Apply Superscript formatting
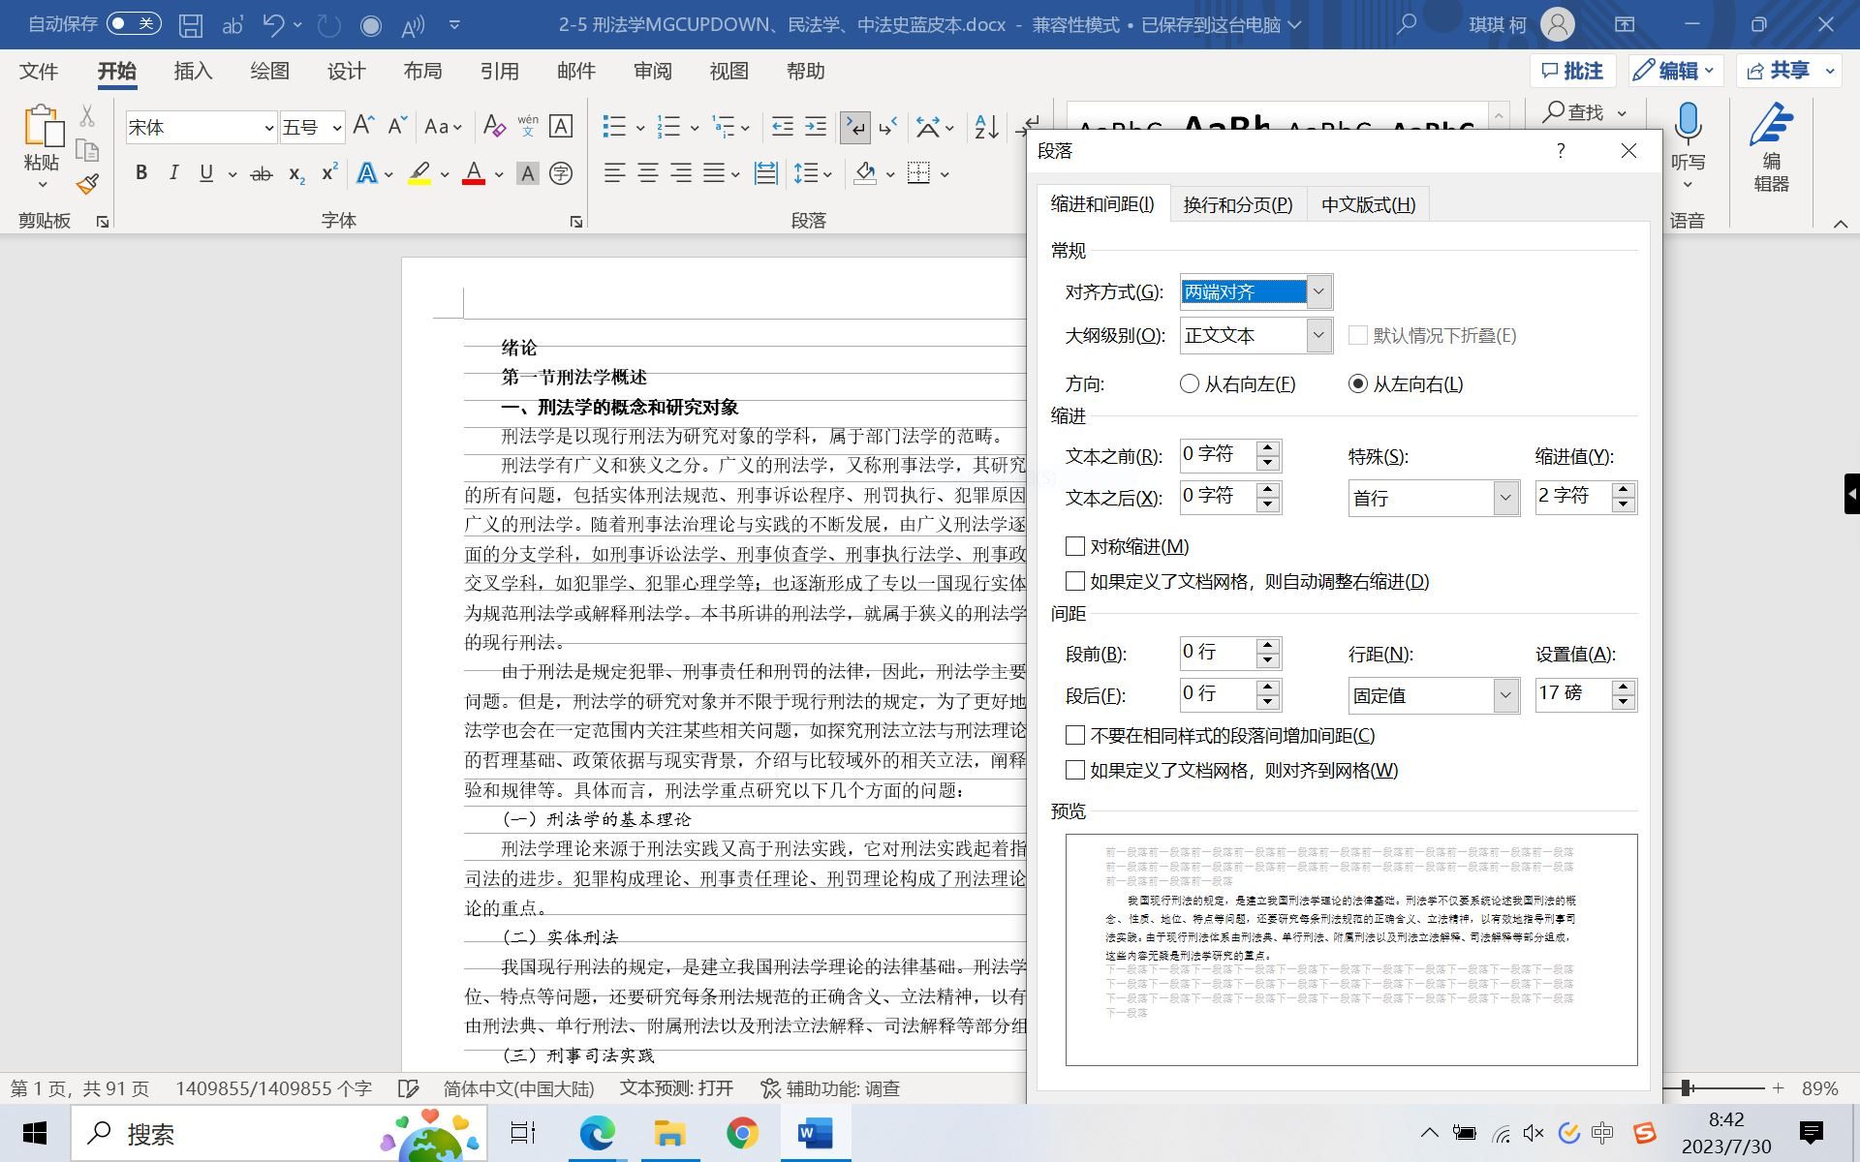Screen dimensions: 1860x1162 click(329, 172)
